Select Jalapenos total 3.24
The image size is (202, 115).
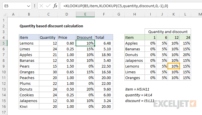[104, 101]
